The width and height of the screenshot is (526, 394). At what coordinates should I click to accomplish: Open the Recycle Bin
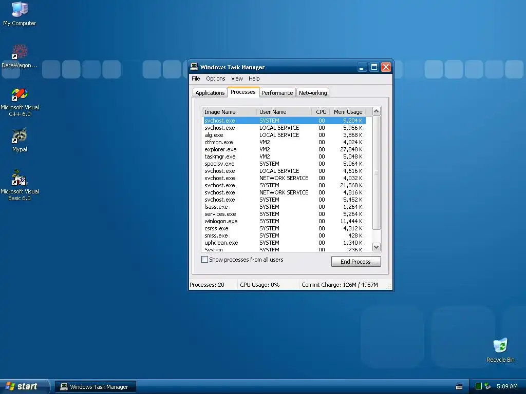pyautogui.click(x=500, y=350)
